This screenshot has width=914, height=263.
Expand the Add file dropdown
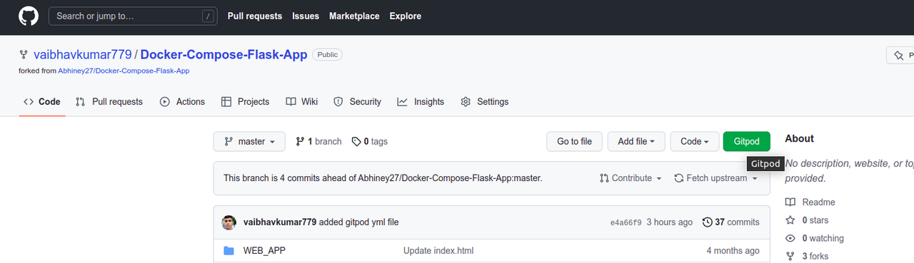pos(636,141)
